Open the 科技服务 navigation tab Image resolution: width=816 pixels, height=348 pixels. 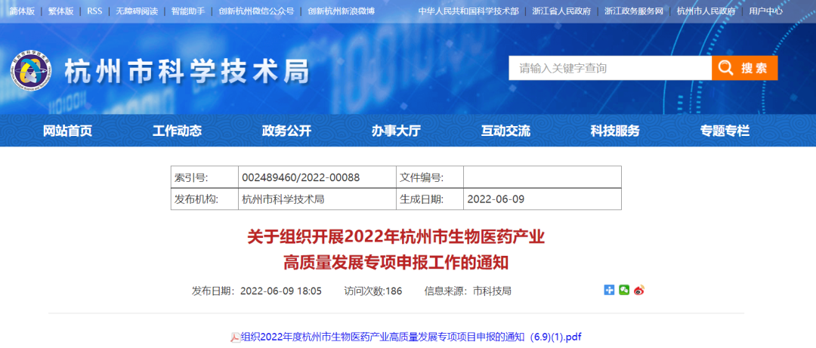[x=615, y=131]
